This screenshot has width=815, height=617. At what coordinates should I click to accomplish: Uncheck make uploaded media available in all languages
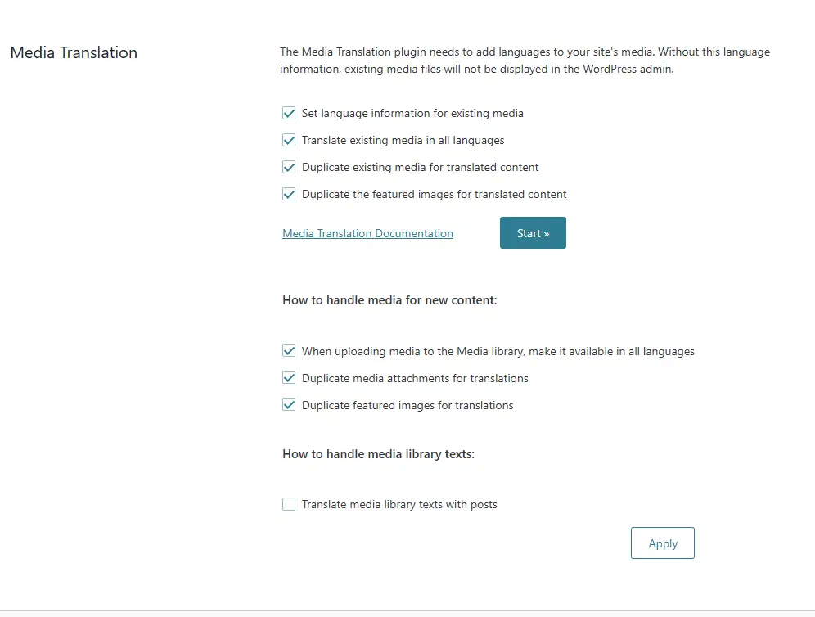(x=289, y=351)
